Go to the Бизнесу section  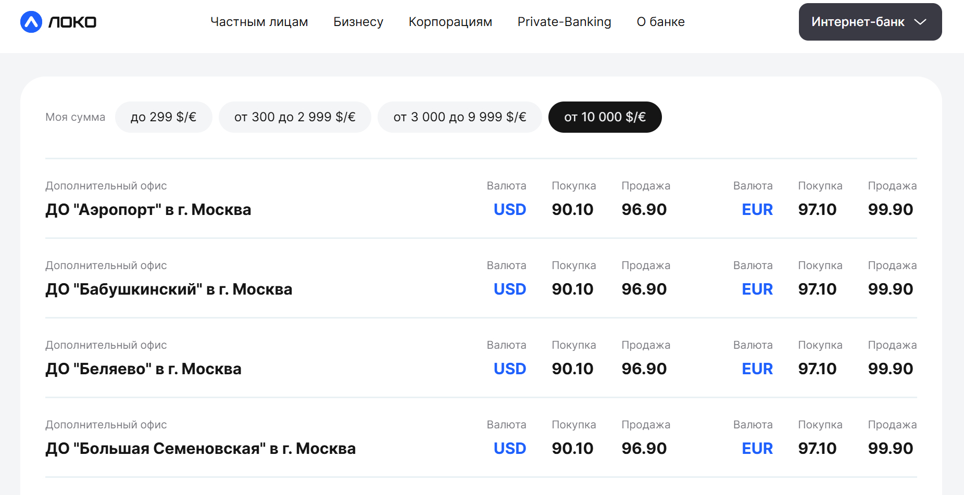358,22
